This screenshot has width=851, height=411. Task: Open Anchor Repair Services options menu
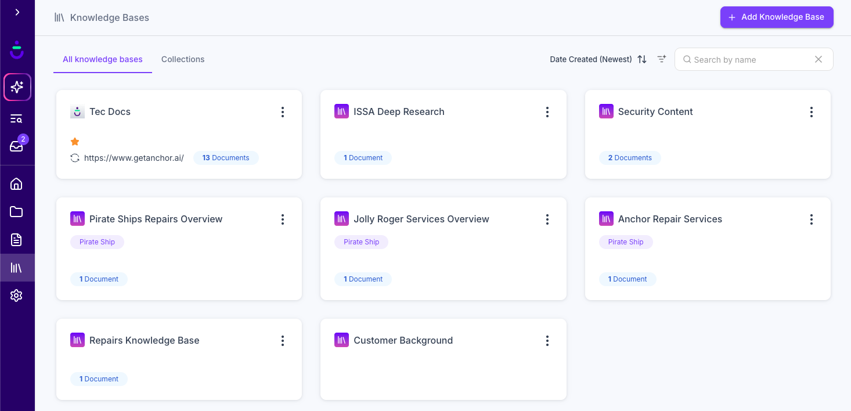pyautogui.click(x=812, y=219)
